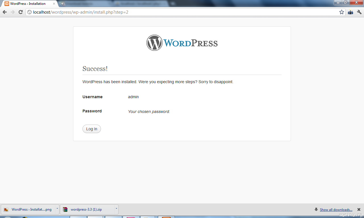Close the downloads bar
The image size is (364, 218).
(x=359, y=209)
